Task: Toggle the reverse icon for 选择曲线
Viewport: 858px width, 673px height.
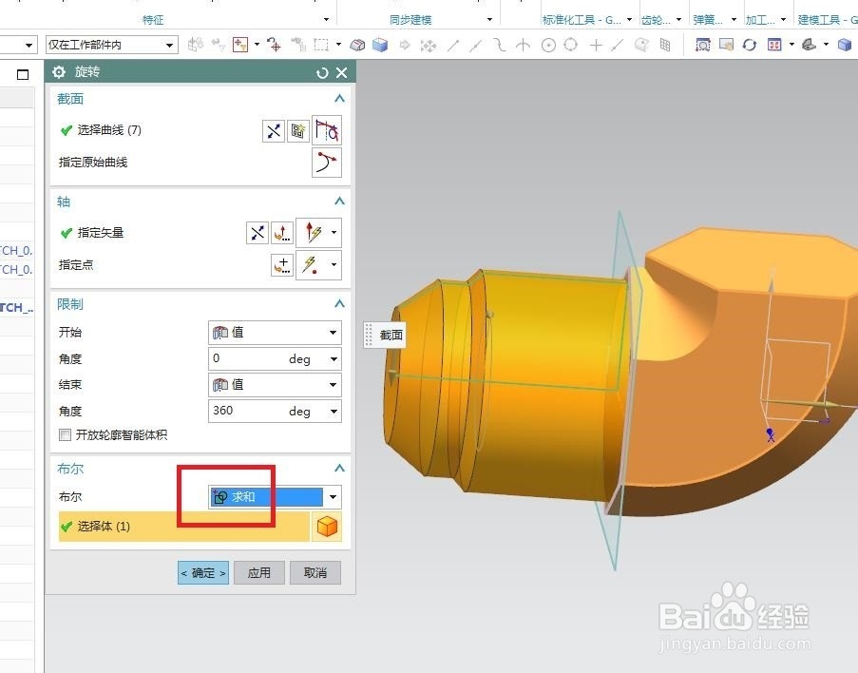Action: [x=273, y=130]
